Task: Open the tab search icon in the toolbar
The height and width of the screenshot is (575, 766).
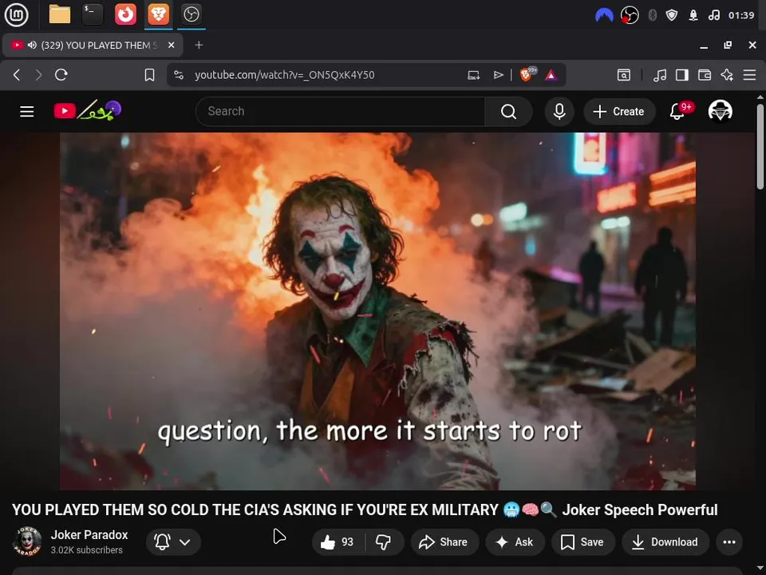Action: (624, 75)
